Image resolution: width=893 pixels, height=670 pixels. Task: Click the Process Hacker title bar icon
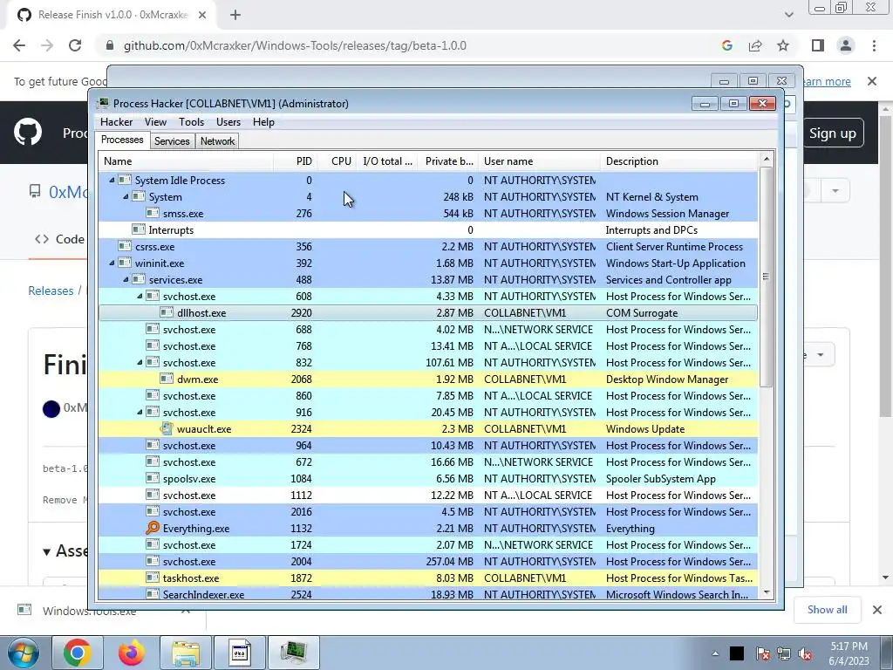[x=103, y=103]
